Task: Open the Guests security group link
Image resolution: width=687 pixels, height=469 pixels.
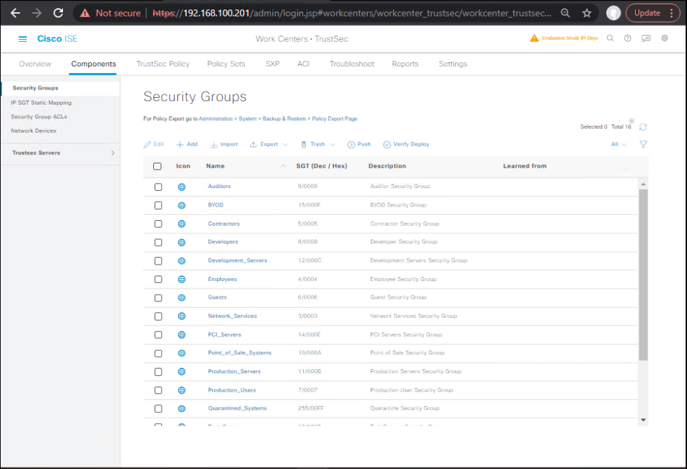Action: click(218, 297)
